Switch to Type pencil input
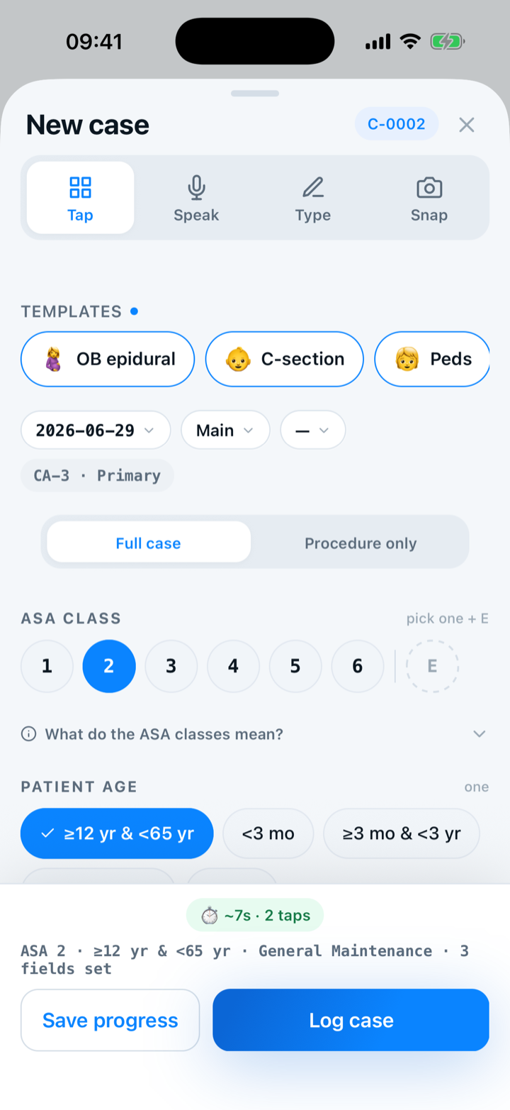This screenshot has width=510, height=1110. pyautogui.click(x=312, y=198)
